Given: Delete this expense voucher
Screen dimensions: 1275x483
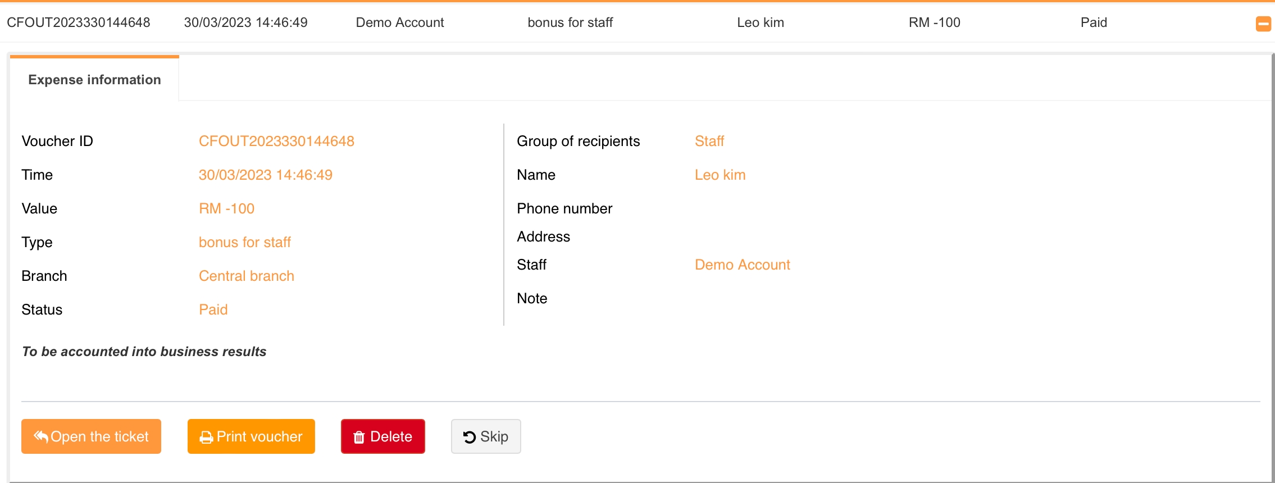Looking at the screenshot, I should coord(382,436).
